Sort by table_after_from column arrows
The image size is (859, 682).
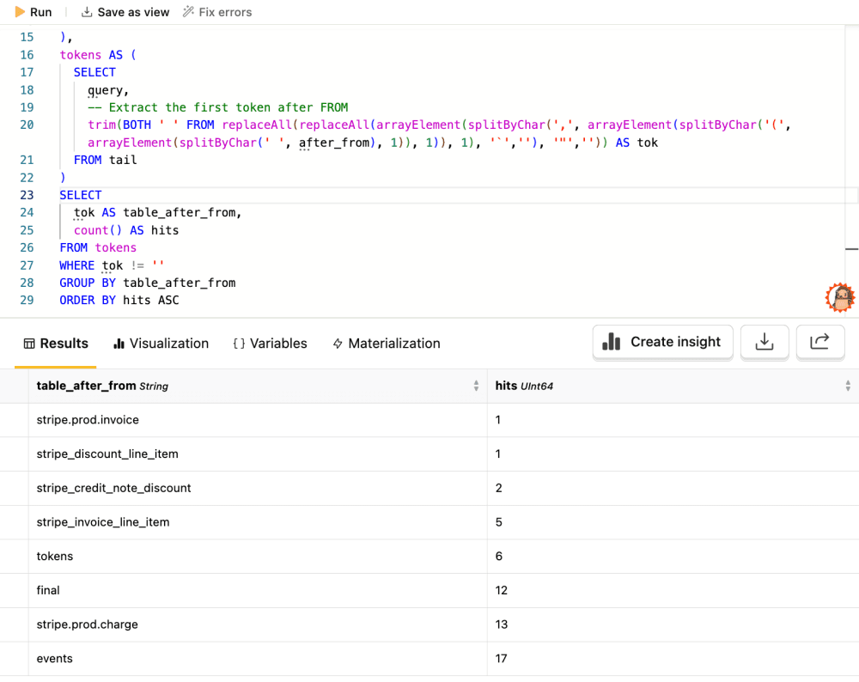[x=476, y=386]
